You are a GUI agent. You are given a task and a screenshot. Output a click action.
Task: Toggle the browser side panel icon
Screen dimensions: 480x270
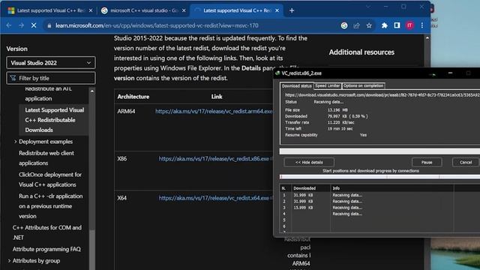tap(397, 25)
